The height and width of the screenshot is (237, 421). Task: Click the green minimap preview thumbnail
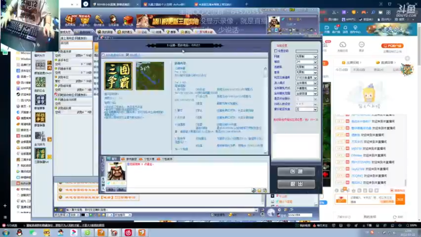[x=150, y=76]
